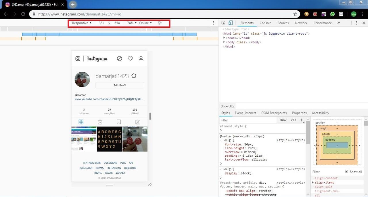Toggle the :hov element state button
Image resolution: width=368 pixels, height=197 pixels.
coord(283,120)
